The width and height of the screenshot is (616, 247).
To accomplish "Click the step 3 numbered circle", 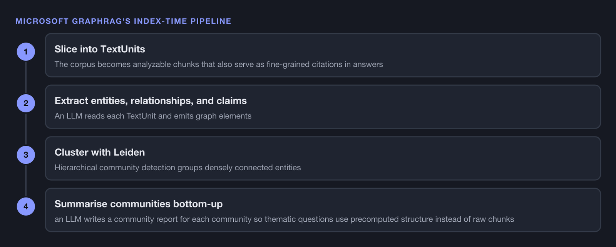I will (26, 155).
